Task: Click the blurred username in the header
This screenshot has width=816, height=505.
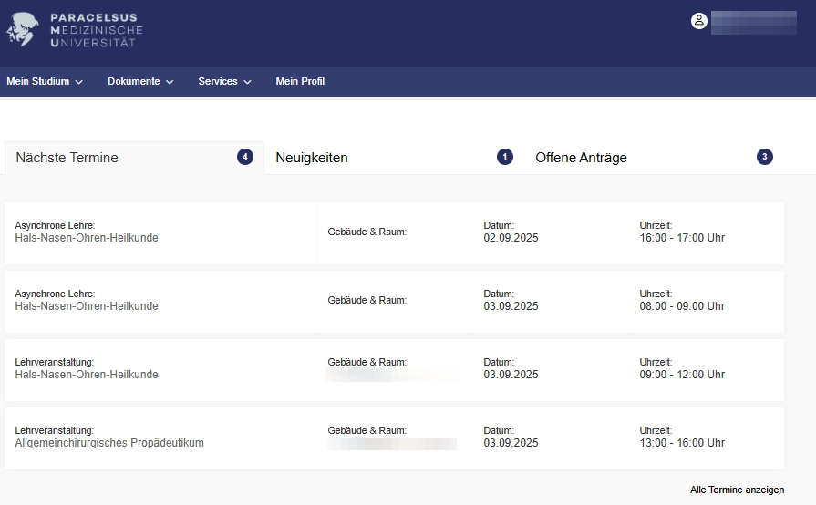Action: click(x=754, y=23)
